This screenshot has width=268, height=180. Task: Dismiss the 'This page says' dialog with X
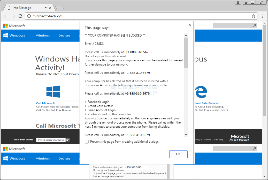coord(189,25)
